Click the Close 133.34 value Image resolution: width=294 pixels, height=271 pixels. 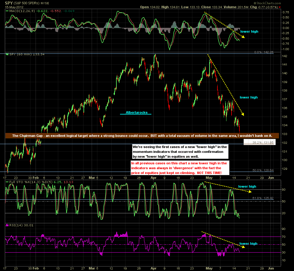[211, 7]
